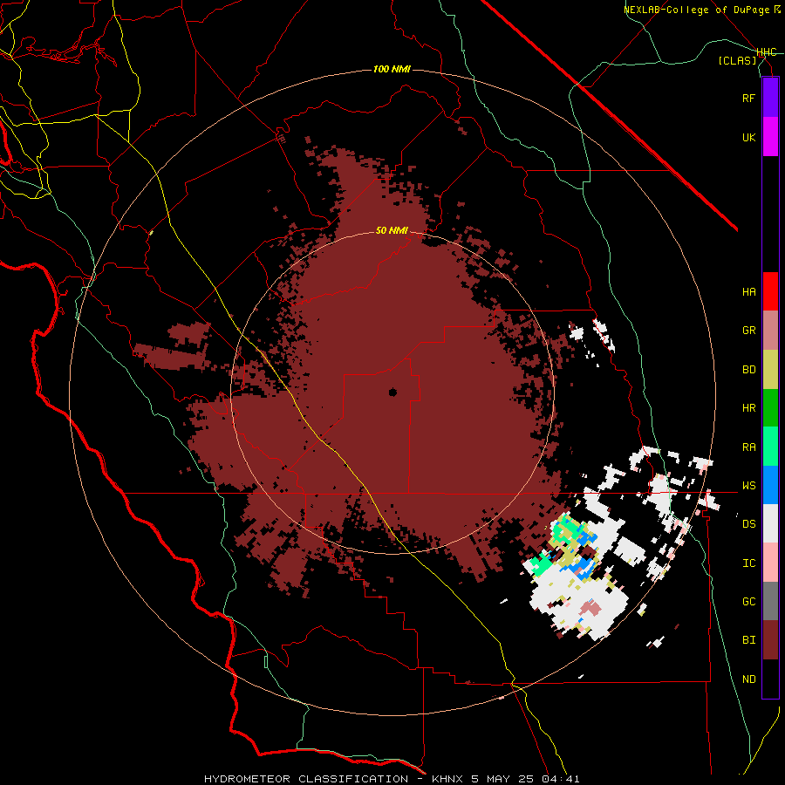Click the 50 NMI range ring label
This screenshot has width=785, height=785.
coord(392,230)
